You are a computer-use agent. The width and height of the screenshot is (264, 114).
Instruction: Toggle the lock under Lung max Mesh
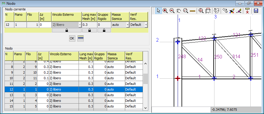point(89,30)
